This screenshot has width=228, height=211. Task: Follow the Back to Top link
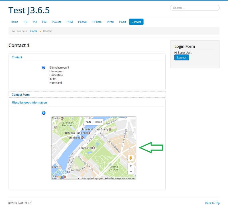(x=212, y=203)
